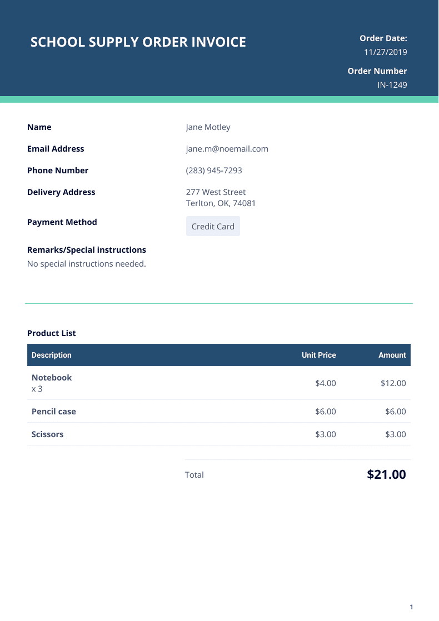The image size is (439, 621).
Task: Click the $21.00 total amount
Action: [x=386, y=475]
